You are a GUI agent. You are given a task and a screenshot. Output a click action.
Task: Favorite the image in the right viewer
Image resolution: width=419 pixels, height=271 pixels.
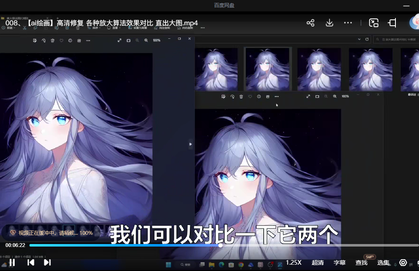[x=250, y=97]
